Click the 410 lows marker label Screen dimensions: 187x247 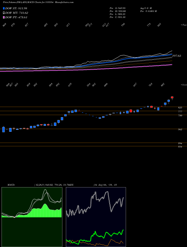(70, 84)
